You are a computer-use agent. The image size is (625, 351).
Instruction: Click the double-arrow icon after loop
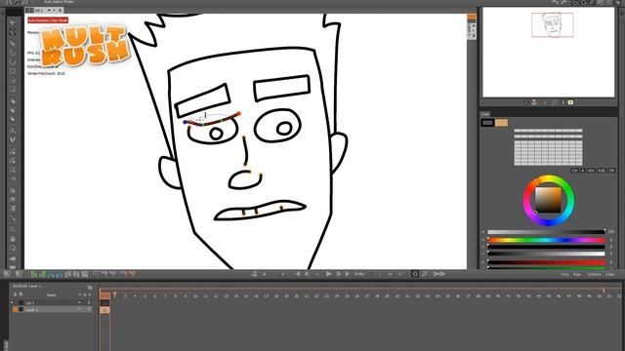tap(438, 274)
